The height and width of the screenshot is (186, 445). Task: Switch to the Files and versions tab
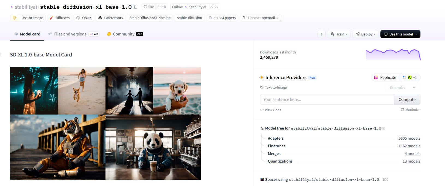click(x=73, y=34)
